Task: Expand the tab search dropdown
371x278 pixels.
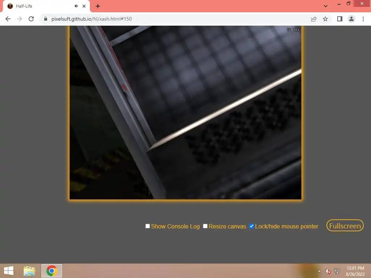Action: (326, 6)
